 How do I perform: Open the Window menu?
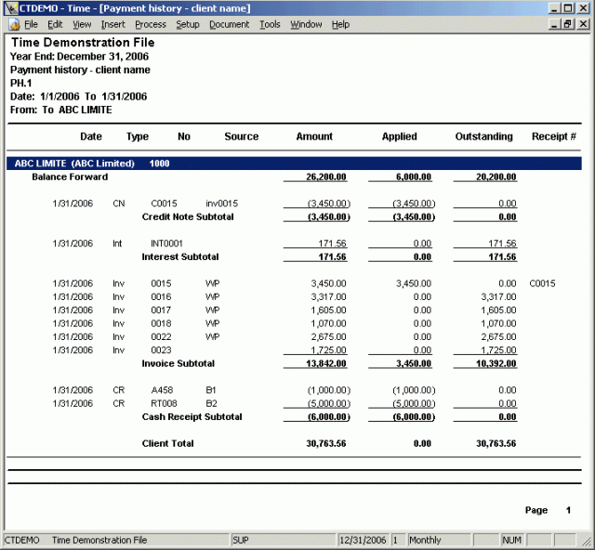tap(306, 24)
